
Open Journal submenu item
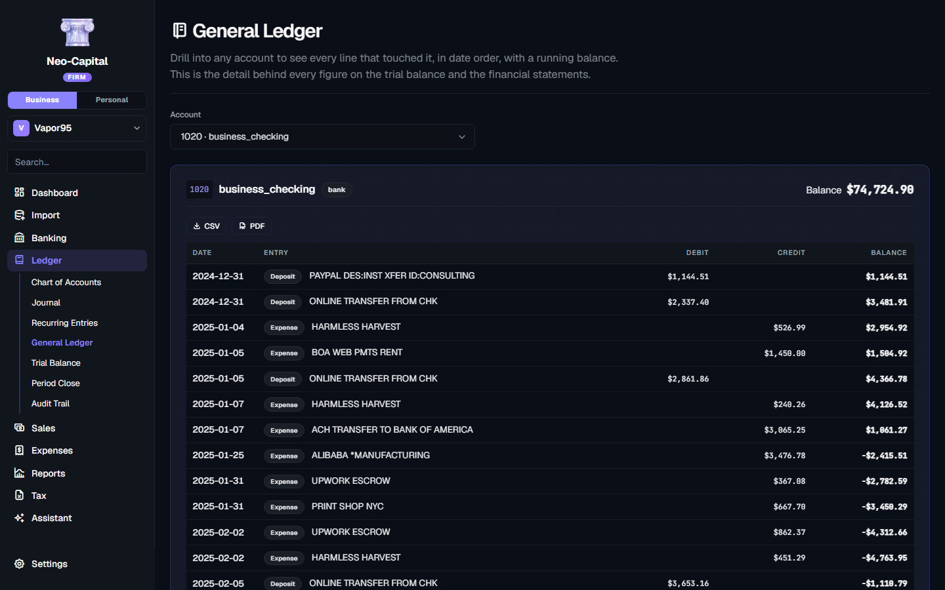coord(46,303)
